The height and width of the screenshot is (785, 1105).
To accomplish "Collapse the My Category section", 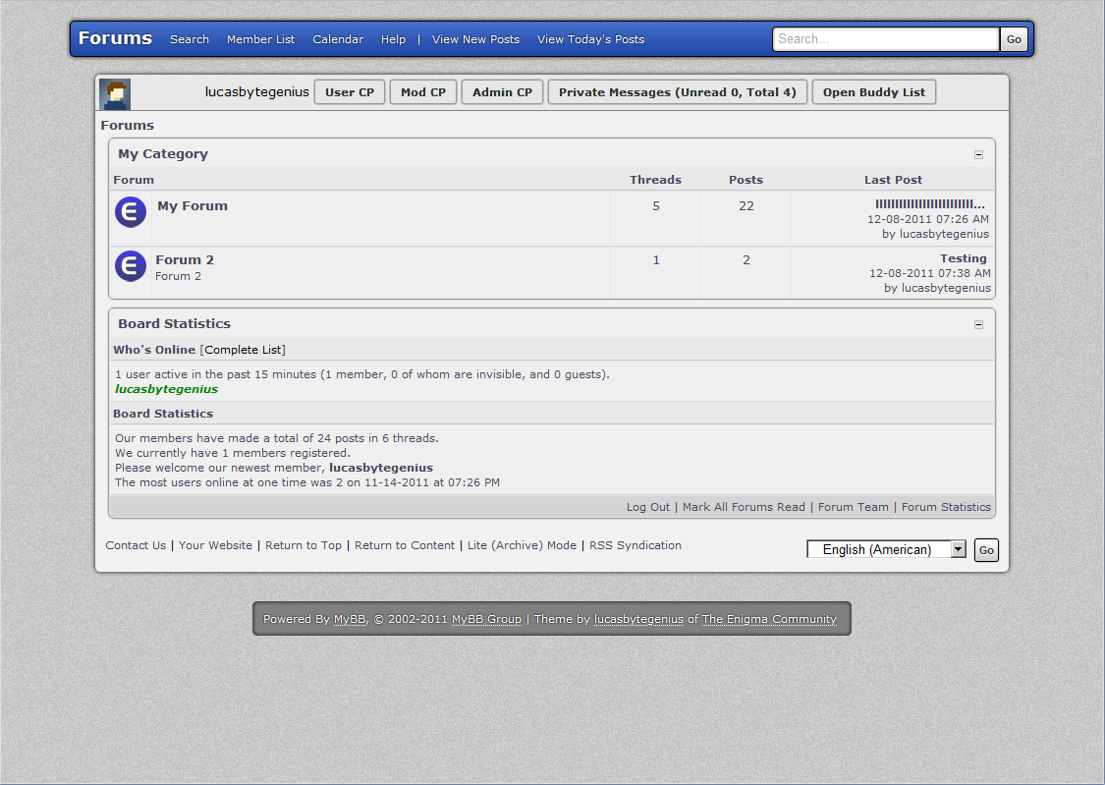I will click(x=978, y=154).
